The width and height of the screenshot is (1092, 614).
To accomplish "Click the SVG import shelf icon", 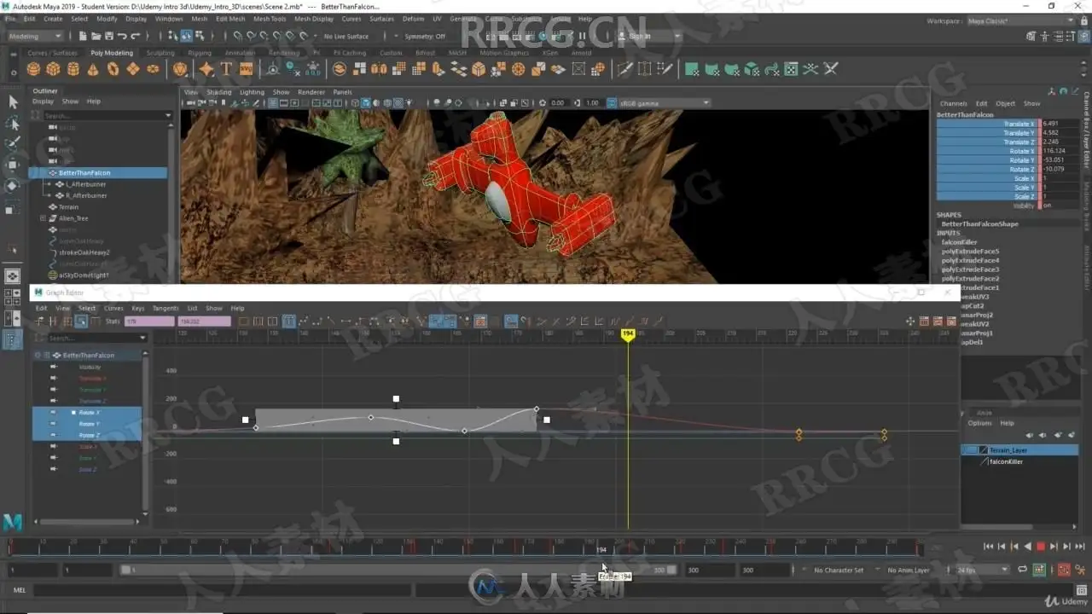I will 246,69.
